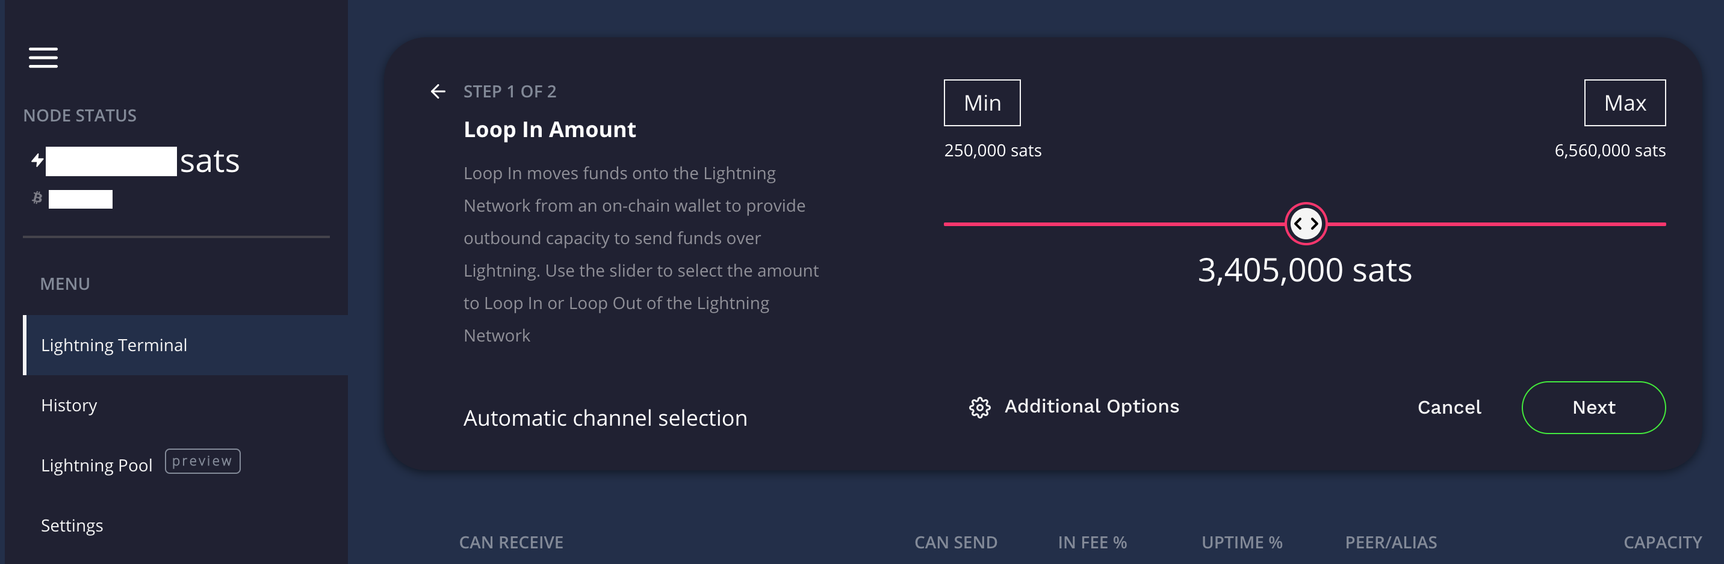Image resolution: width=1724 pixels, height=564 pixels.
Task: Click the Additional Options gear icon
Action: pos(979,407)
